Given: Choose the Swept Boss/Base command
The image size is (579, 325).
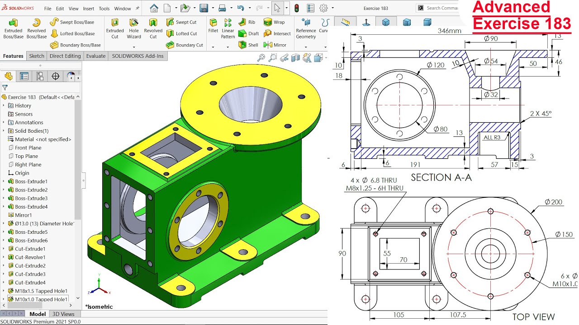Looking at the screenshot, I should coord(72,22).
